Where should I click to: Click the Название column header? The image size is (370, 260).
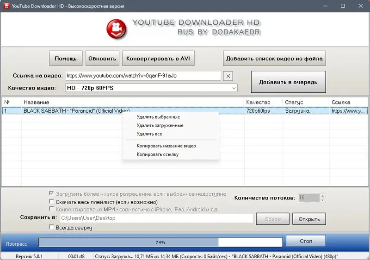(133, 102)
